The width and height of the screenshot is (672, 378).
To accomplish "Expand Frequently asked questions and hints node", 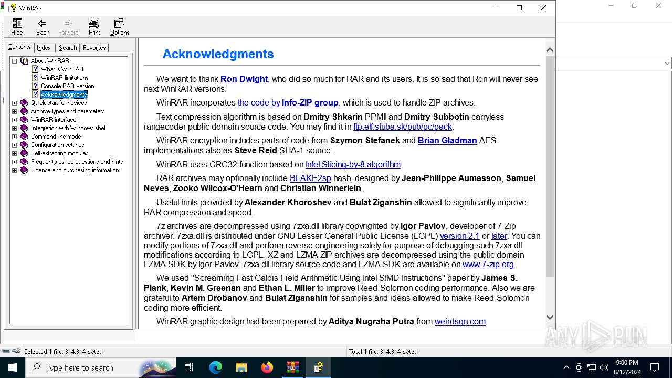I will click(x=15, y=162).
